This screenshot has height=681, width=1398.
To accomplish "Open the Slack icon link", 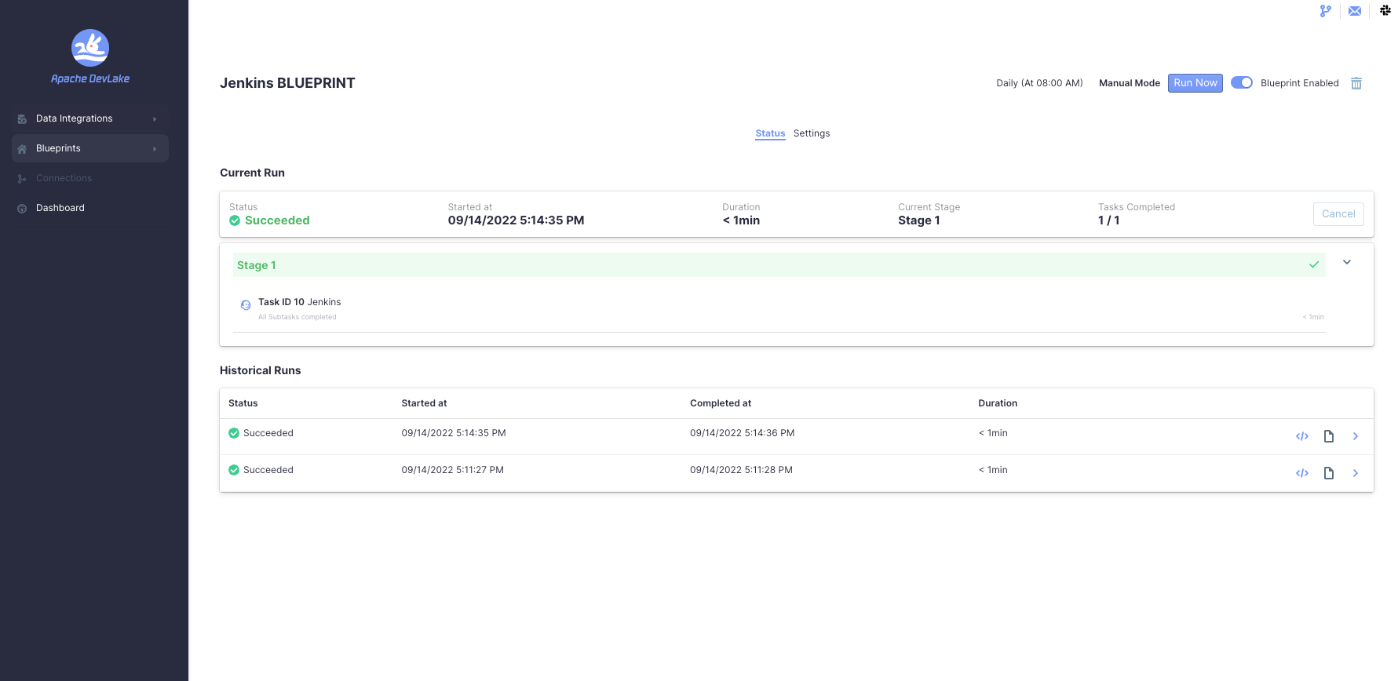I will coord(1385,10).
